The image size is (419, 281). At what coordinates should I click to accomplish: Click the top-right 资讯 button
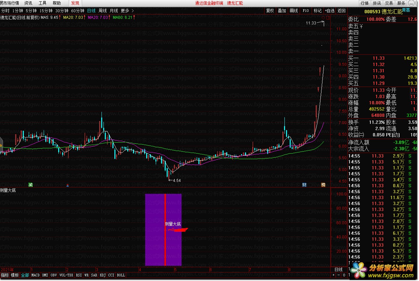click(x=377, y=3)
